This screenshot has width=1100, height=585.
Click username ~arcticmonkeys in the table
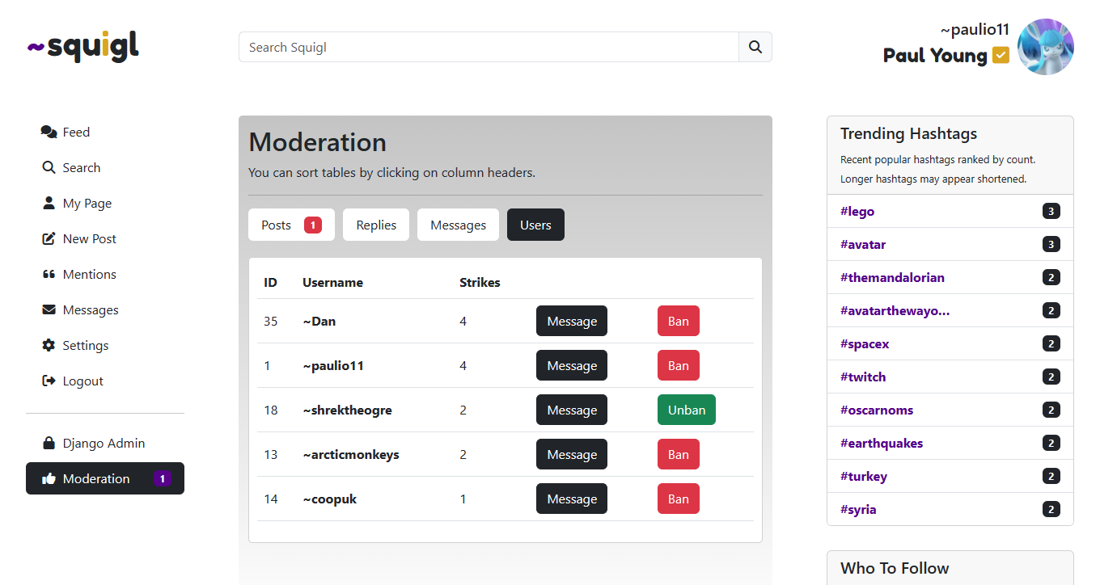click(351, 454)
